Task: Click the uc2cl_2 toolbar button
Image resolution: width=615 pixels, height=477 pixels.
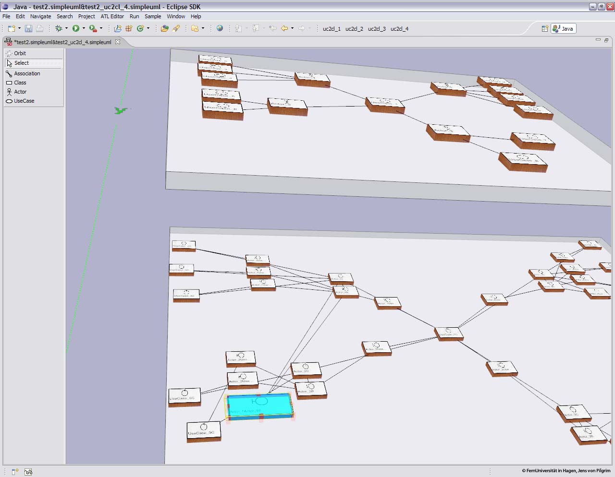Action: 354,29
